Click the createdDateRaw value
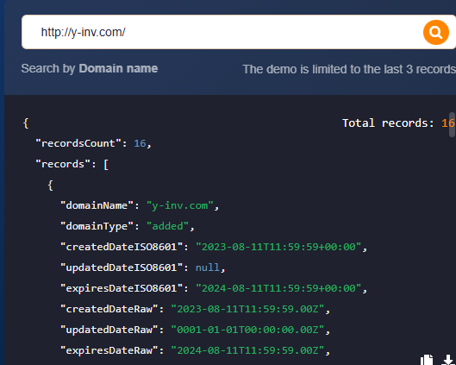Image resolution: width=456 pixels, height=365 pixels. pos(247,309)
